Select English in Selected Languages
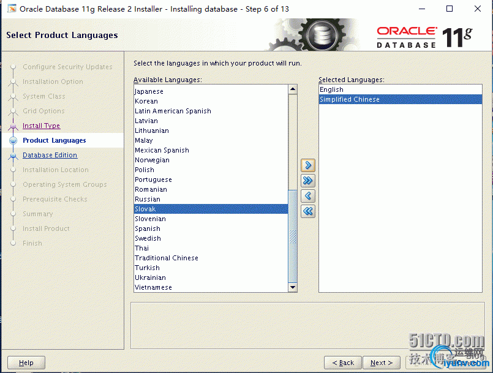Screen dimensions: 493x373 point(401,89)
